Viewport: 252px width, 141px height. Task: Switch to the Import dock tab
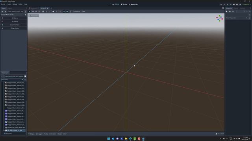click(9, 8)
